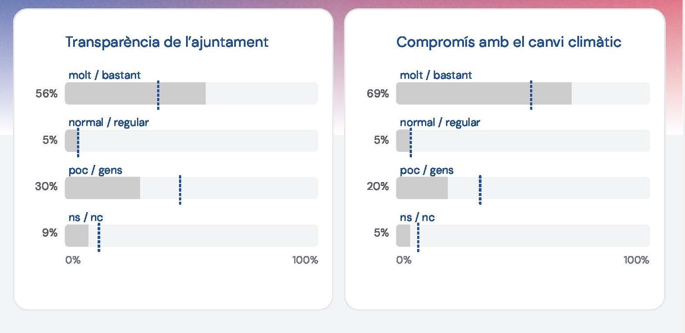The image size is (685, 333).
Task: Click the 20% poc / gens bar in Compromís
Action: point(422,188)
